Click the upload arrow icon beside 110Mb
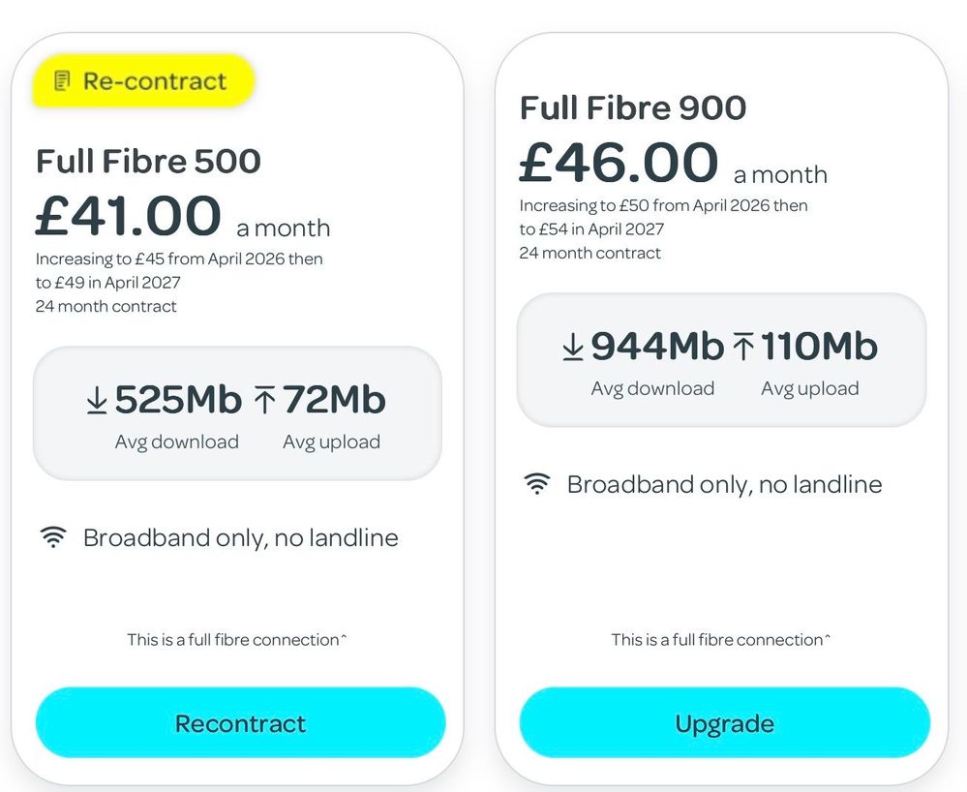 [x=743, y=348]
